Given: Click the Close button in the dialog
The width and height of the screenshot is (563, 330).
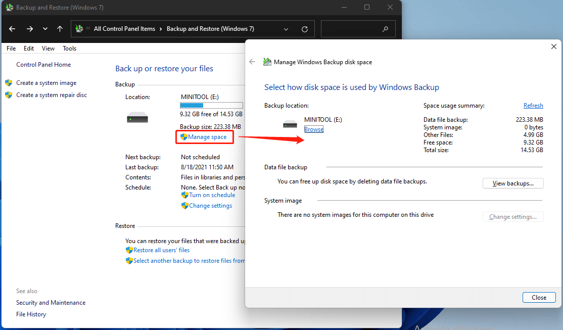Looking at the screenshot, I should point(539,298).
